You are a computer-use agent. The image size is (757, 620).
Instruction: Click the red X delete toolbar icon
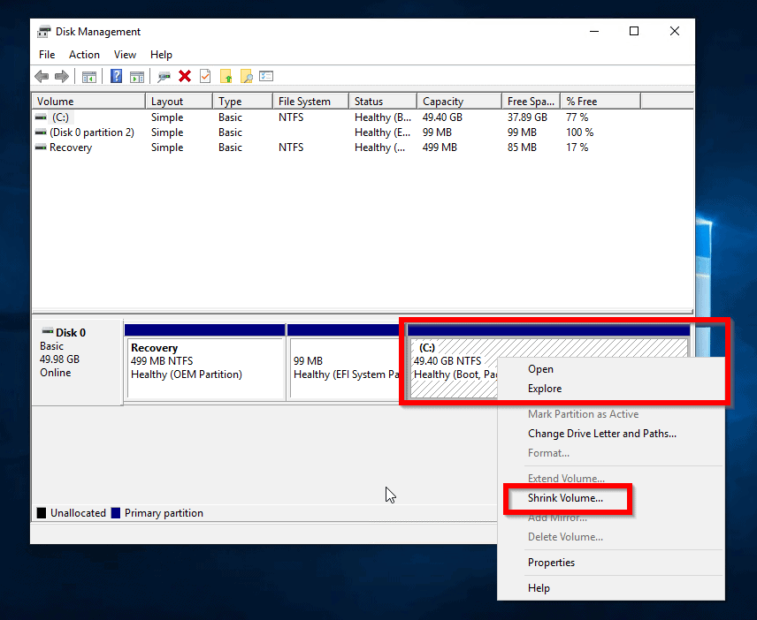coord(185,77)
